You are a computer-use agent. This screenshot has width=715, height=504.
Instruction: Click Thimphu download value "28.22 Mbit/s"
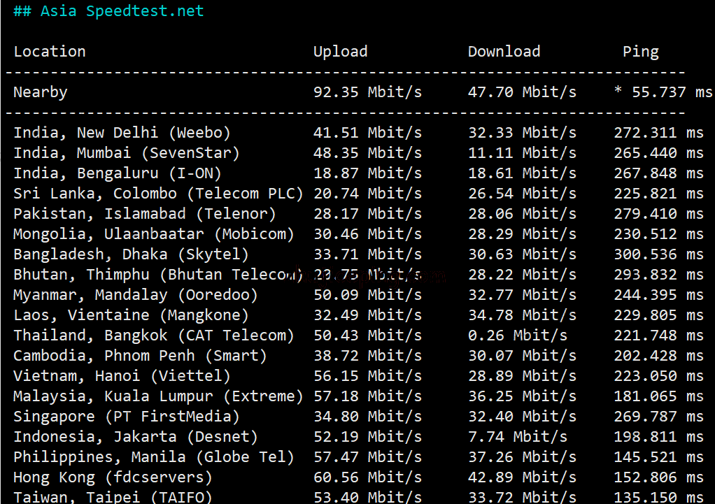(522, 275)
